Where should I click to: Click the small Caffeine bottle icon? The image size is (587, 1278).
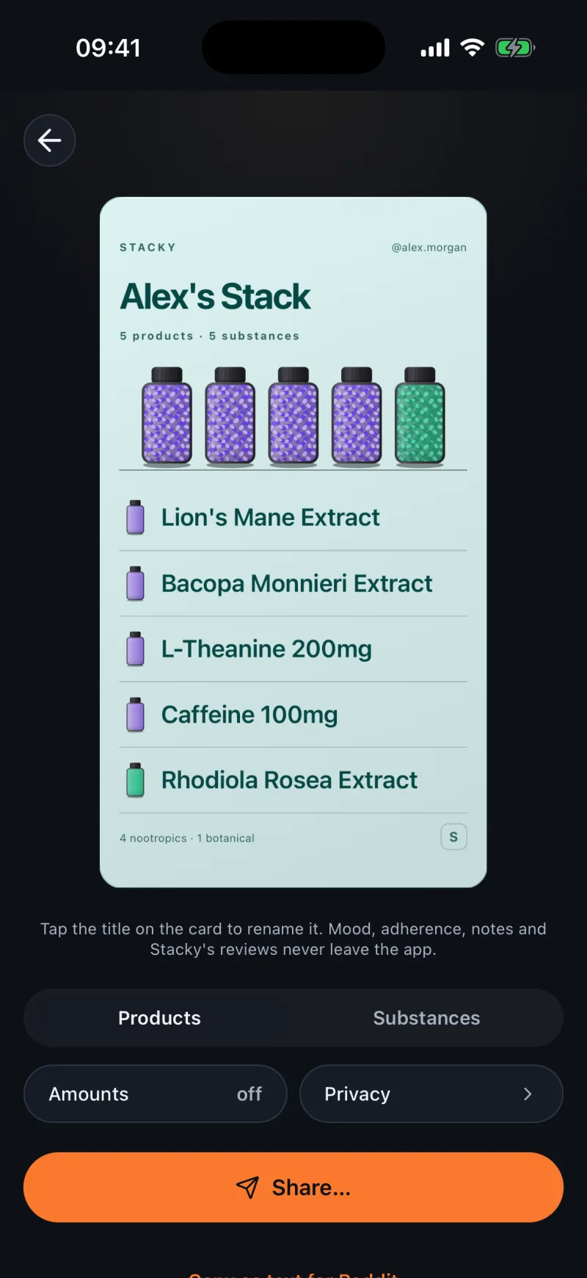tap(135, 715)
